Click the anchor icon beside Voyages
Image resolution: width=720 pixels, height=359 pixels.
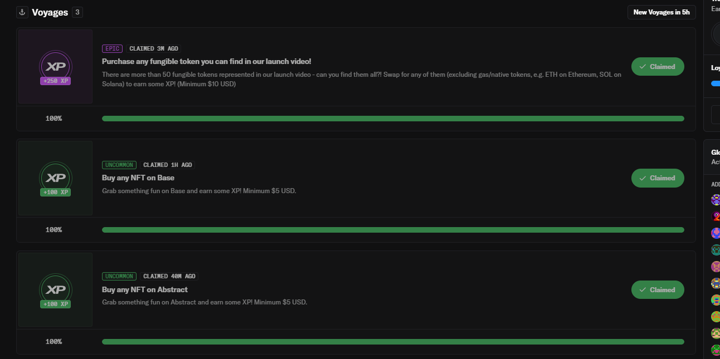click(x=22, y=12)
